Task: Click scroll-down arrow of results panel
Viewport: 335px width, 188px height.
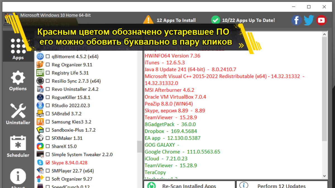Action: click(324, 176)
